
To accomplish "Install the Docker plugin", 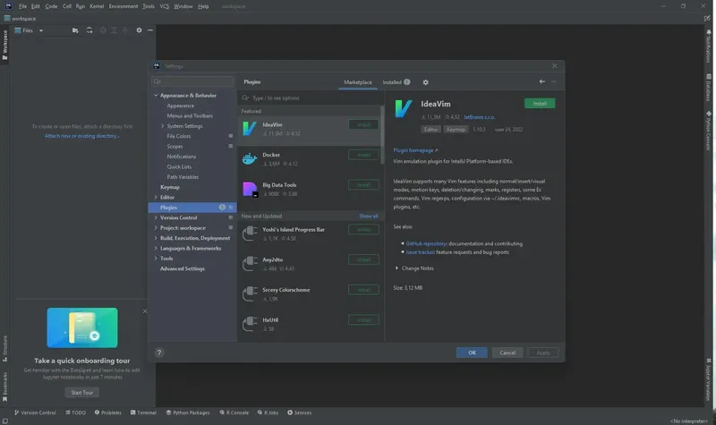I will [363, 155].
